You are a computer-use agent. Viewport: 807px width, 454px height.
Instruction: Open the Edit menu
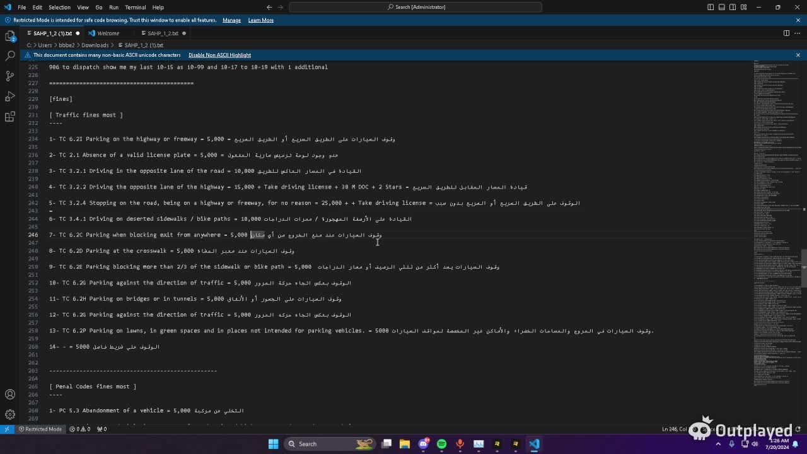(37, 7)
